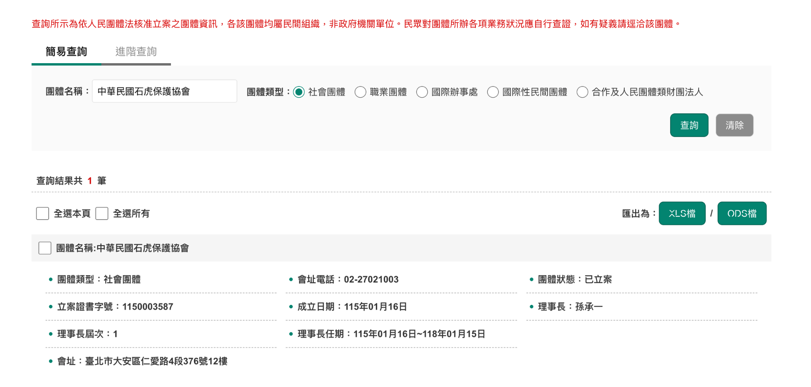Check the 中華民國石虎保護協會 result checkbox
This screenshot has height=387, width=811.
click(x=45, y=248)
